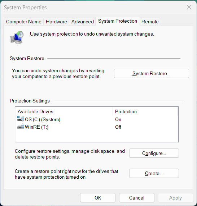The width and height of the screenshot is (197, 206).
Task: Select WinRE (T:) drive row
Action: [97, 127]
